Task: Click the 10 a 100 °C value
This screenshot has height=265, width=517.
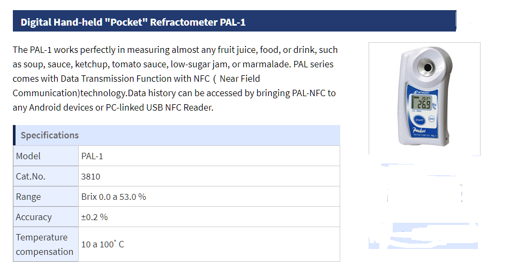Action: tap(102, 244)
